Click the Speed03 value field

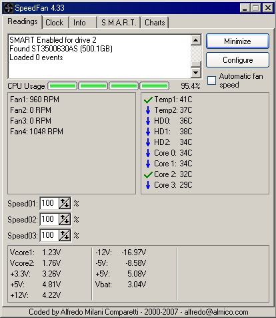tap(49, 235)
